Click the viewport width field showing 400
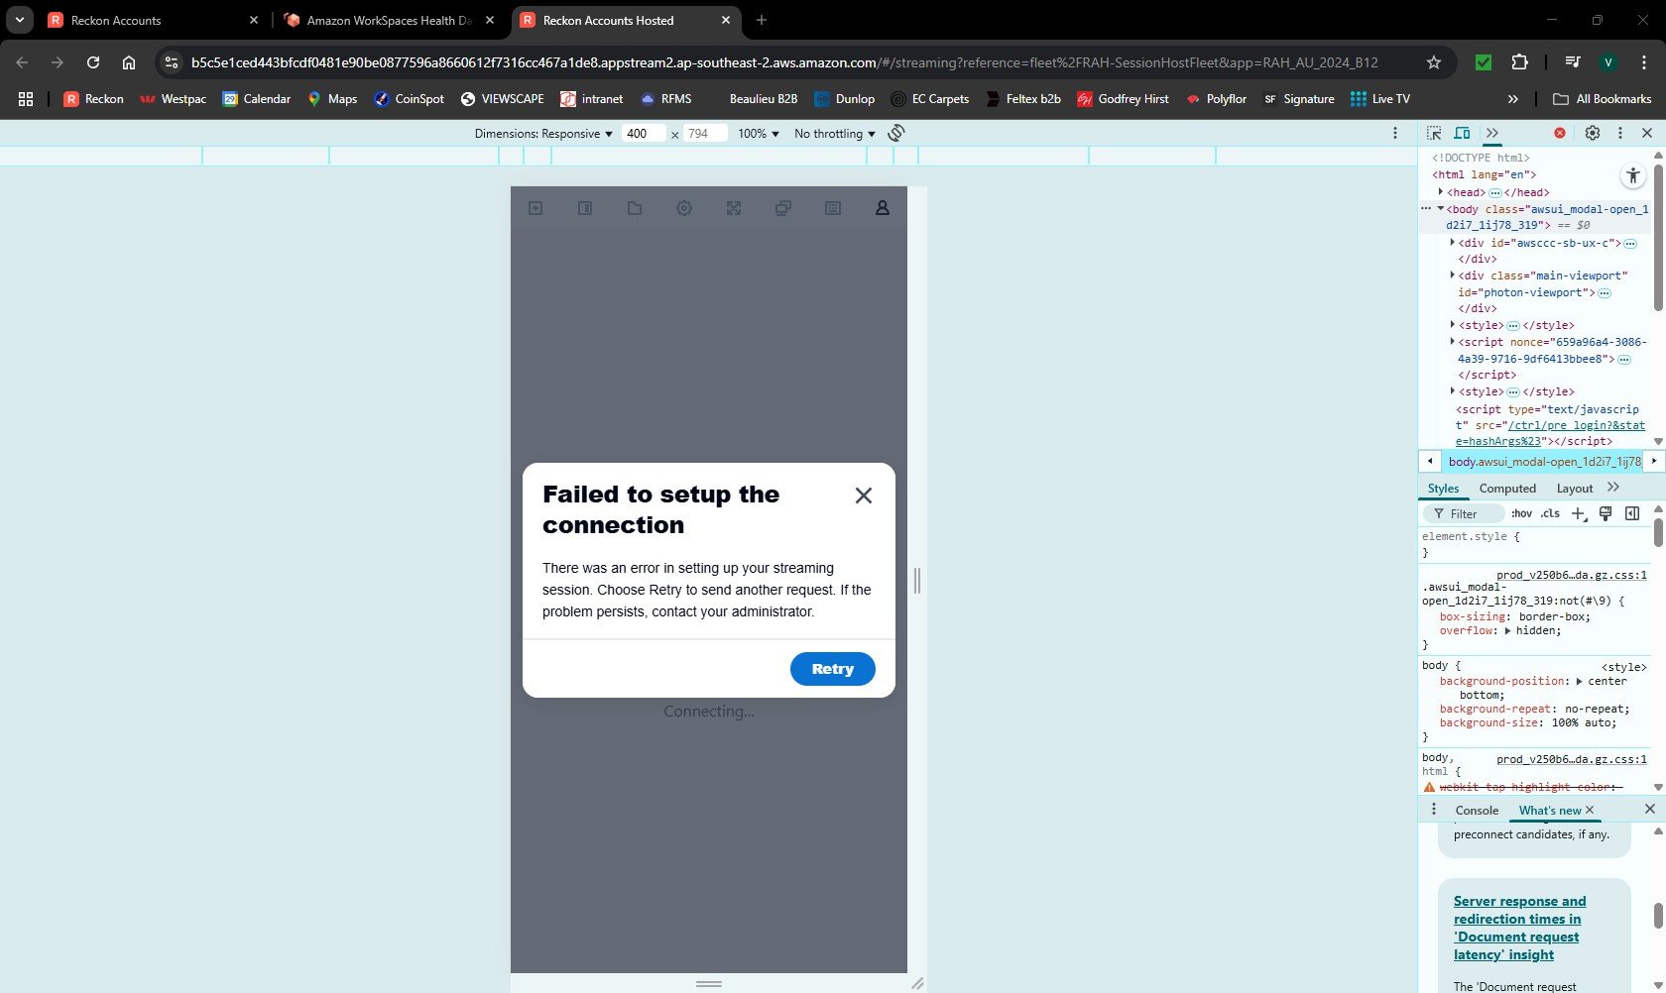1666x993 pixels. 643,134
